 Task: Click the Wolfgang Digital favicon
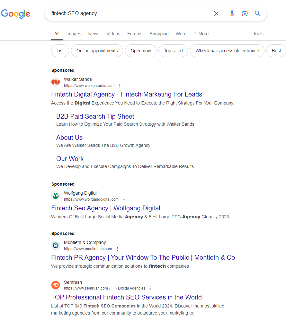(56, 196)
